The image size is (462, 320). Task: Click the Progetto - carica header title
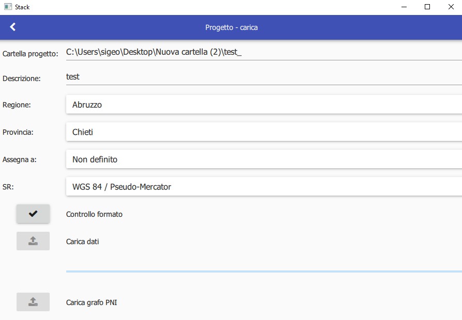pos(231,27)
